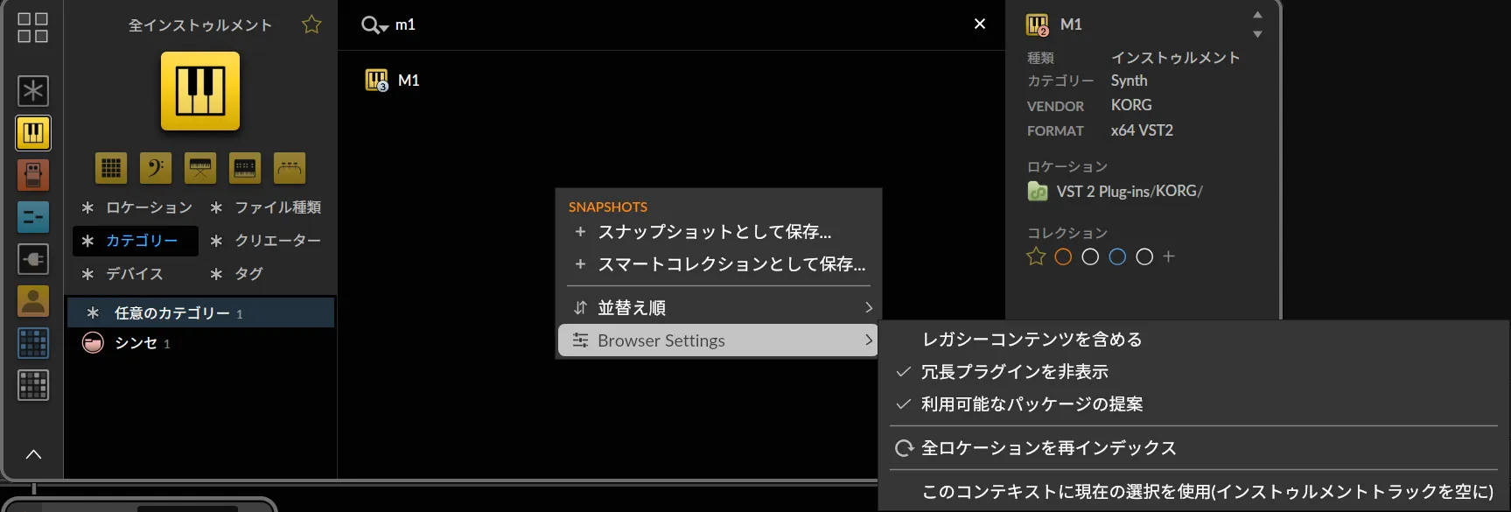Image resolution: width=1511 pixels, height=512 pixels.
Task: Step to previous item with up arrow
Action: coord(1257,15)
